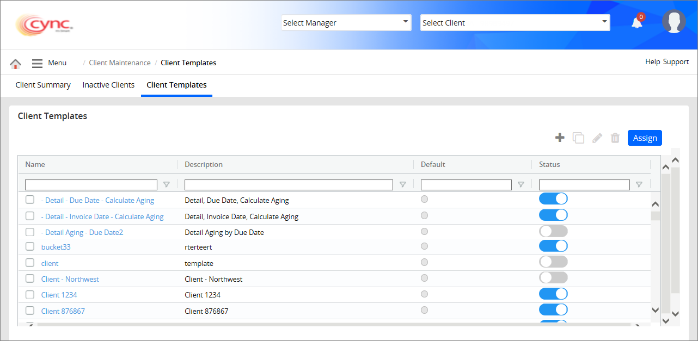The width and height of the screenshot is (698, 341).
Task: Open the Description column filter options
Action: (x=402, y=185)
